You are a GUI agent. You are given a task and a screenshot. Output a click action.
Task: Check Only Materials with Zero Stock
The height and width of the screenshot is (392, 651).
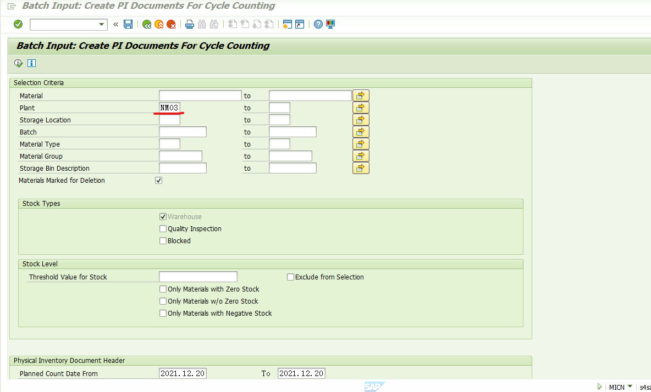[163, 289]
